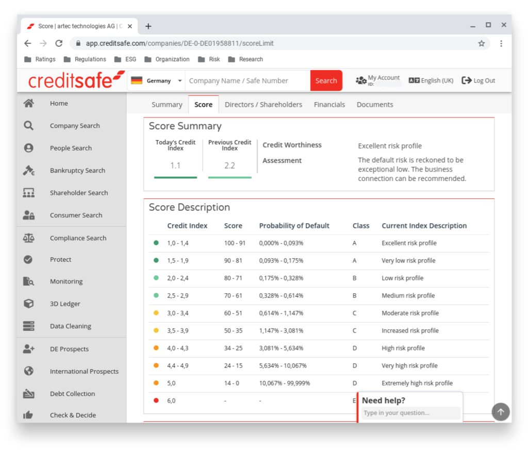Switch to the Financials tab

329,105
